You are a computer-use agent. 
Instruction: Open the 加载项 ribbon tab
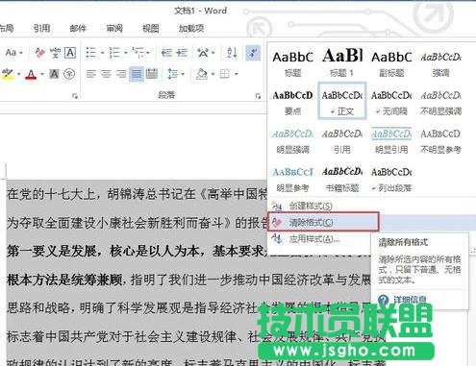[x=191, y=28]
